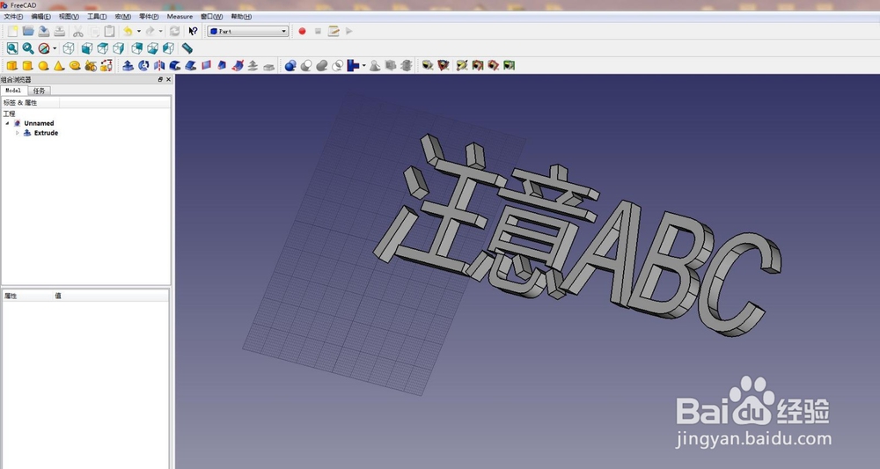Open the macros dialog notepad icon
Image resolution: width=880 pixels, height=469 pixels.
[x=334, y=32]
